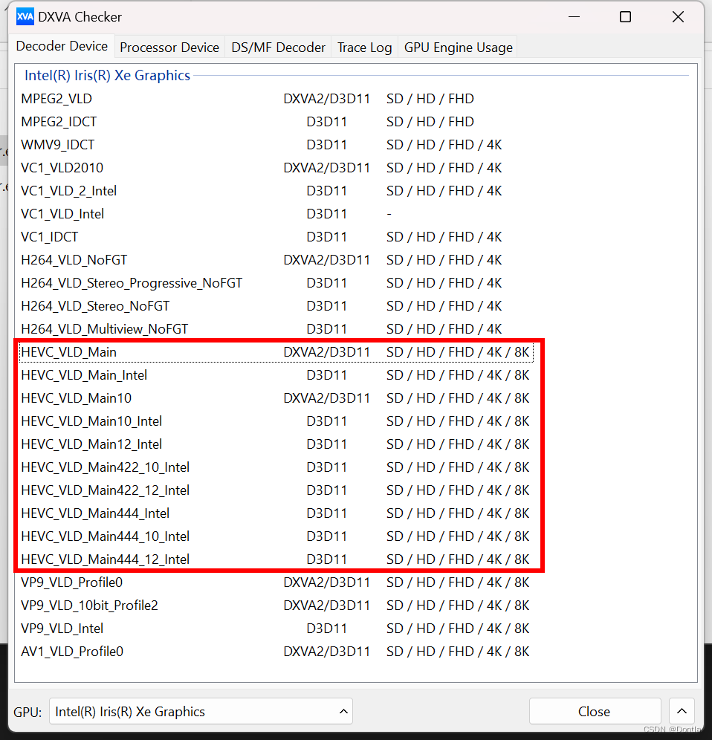Select the HEVC_VLD_Main10_Intel row

(276, 421)
